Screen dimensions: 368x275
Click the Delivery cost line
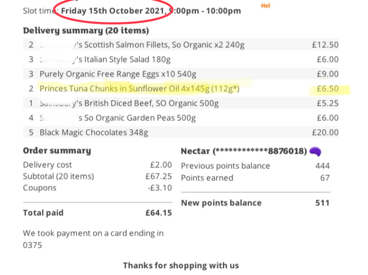[47, 165]
